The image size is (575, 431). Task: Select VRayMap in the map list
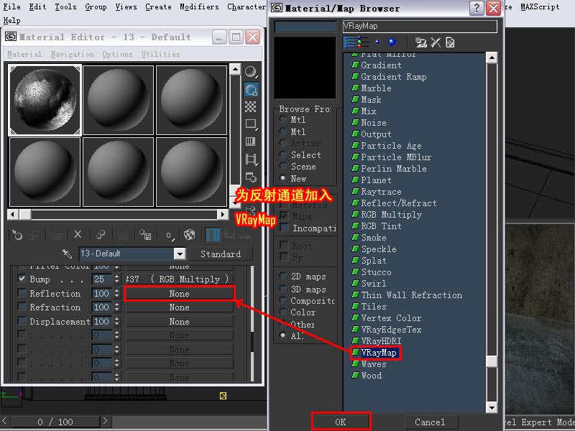click(379, 353)
